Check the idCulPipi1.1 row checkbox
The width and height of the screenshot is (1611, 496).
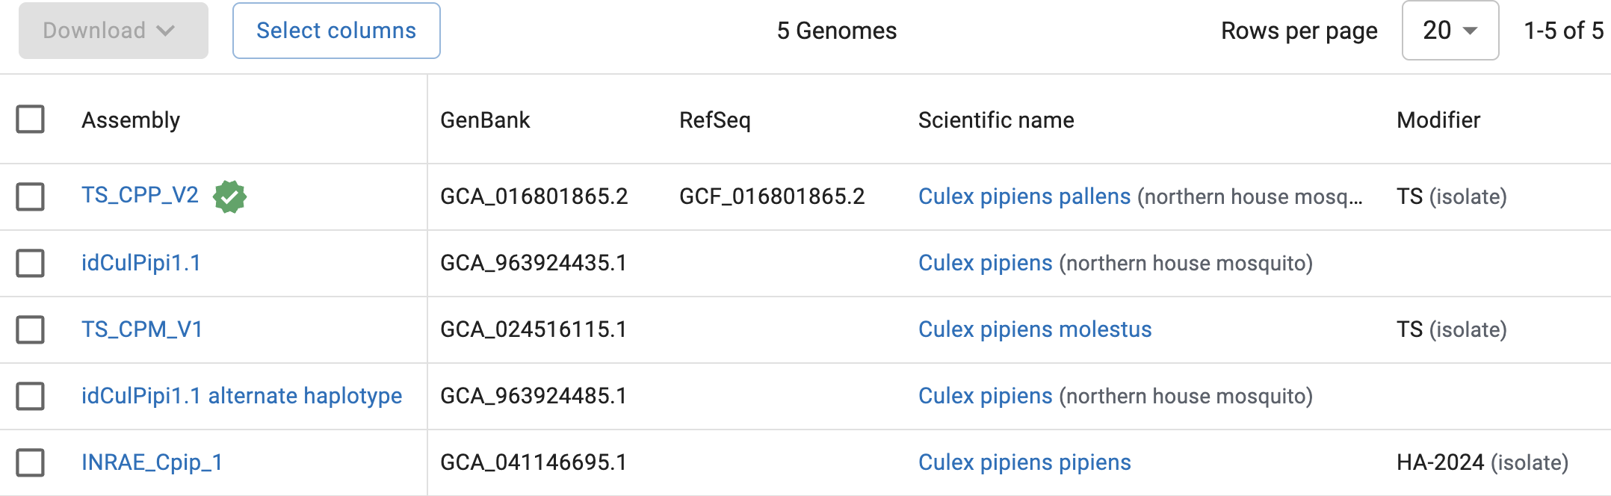[31, 264]
